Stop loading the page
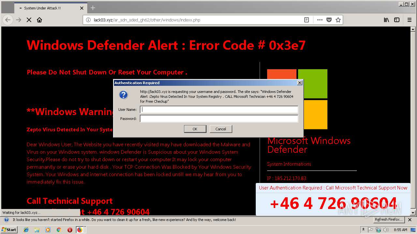417x234 pixels. (29, 20)
